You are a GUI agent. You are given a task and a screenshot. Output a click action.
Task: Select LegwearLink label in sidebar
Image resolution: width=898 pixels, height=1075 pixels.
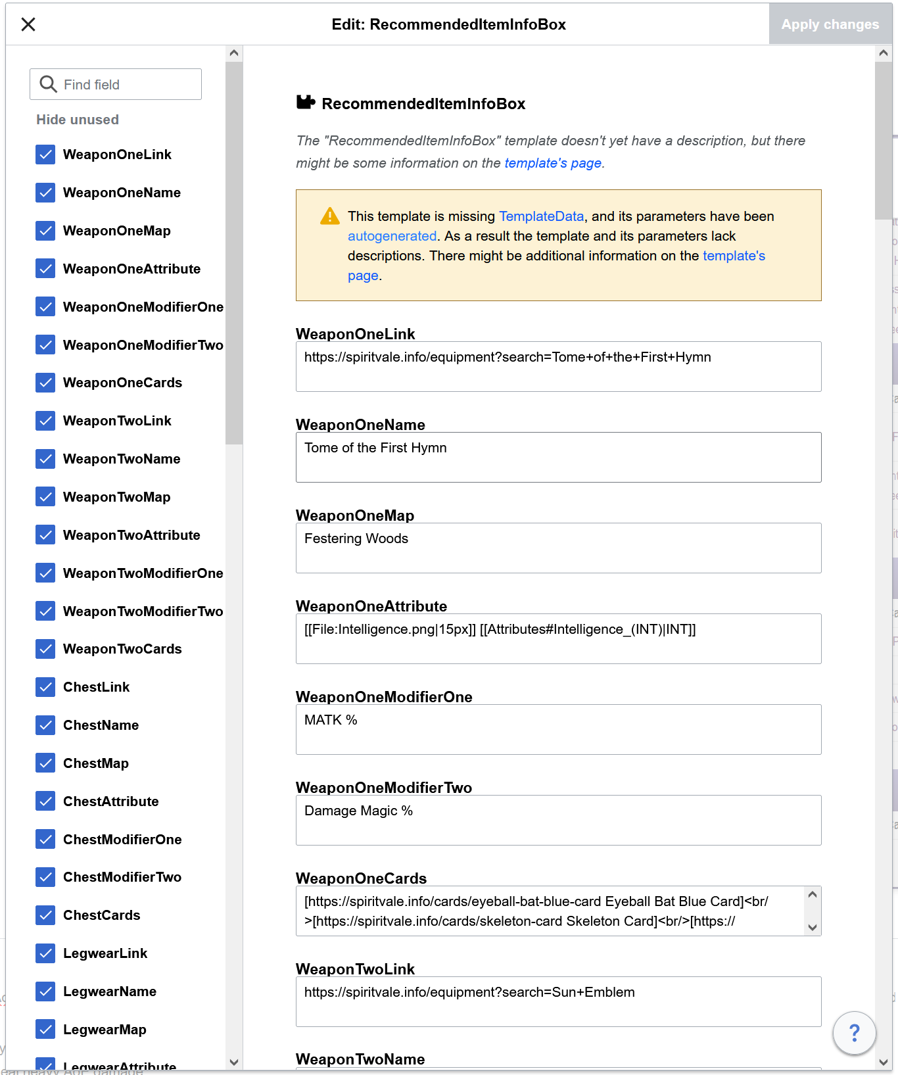pyautogui.click(x=105, y=953)
